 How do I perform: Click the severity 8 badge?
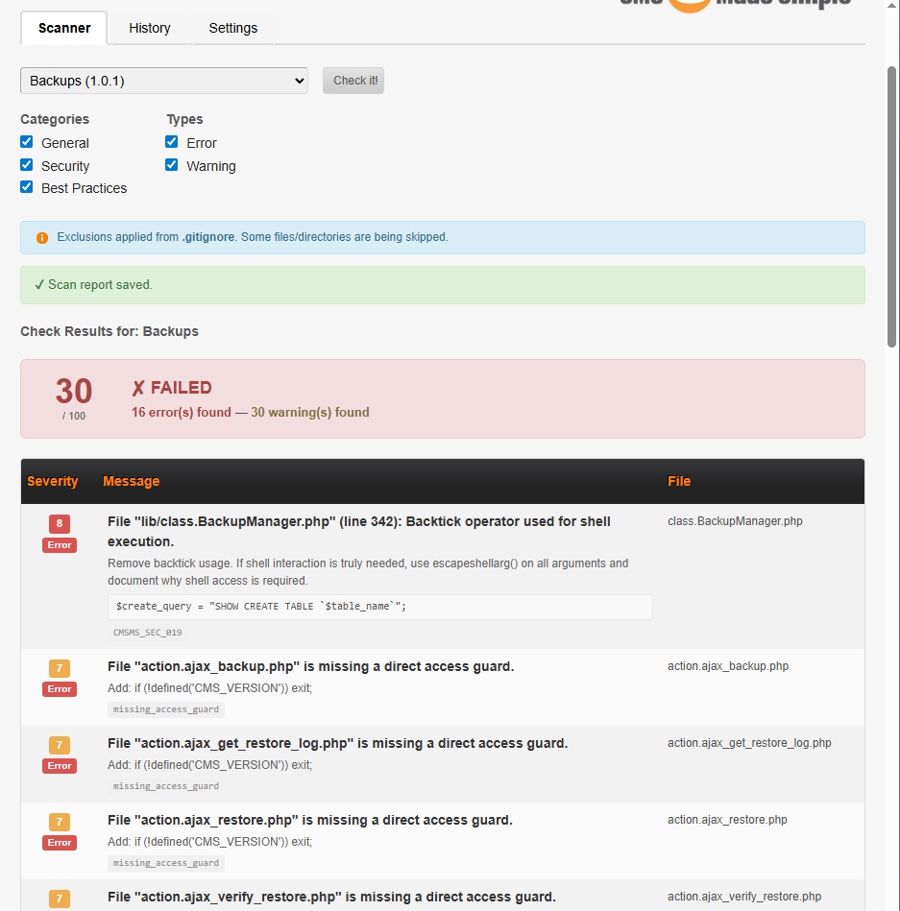pyautogui.click(x=60, y=523)
